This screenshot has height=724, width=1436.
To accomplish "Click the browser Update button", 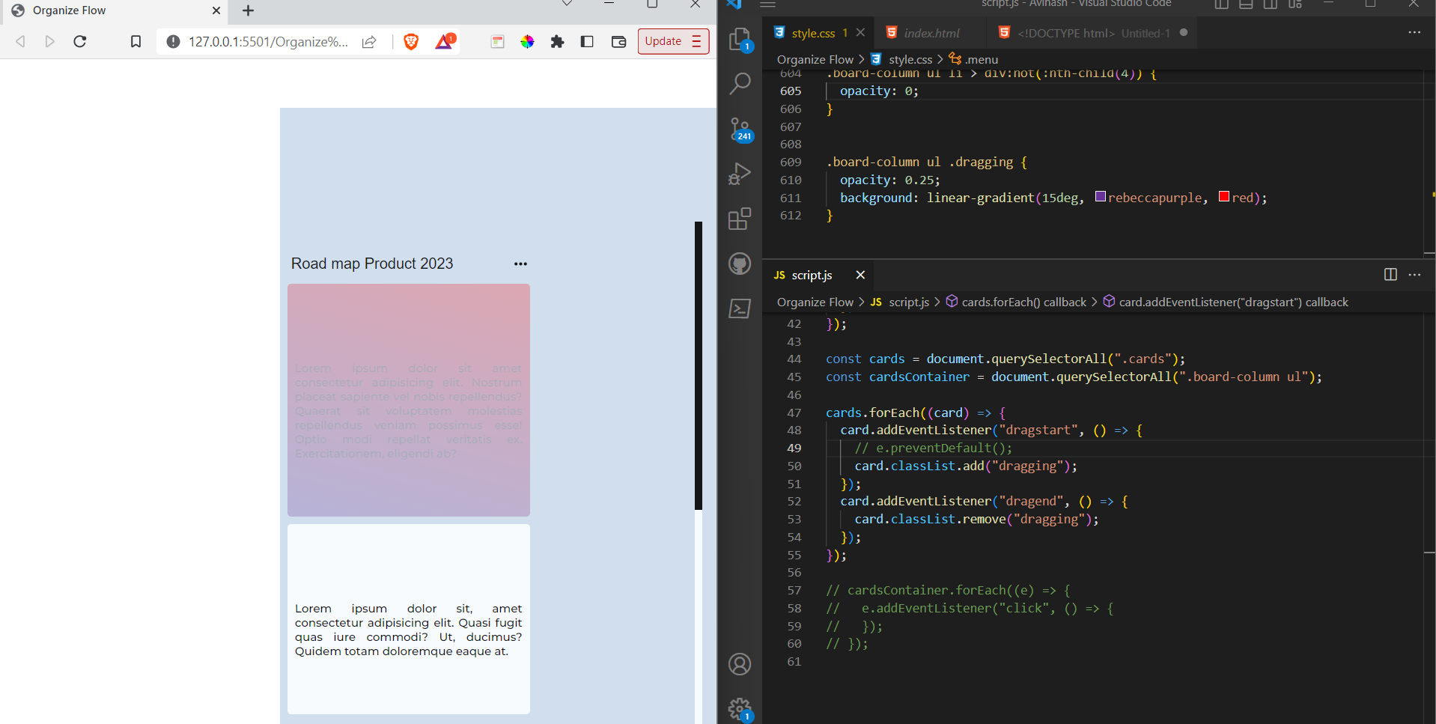I will click(x=663, y=41).
